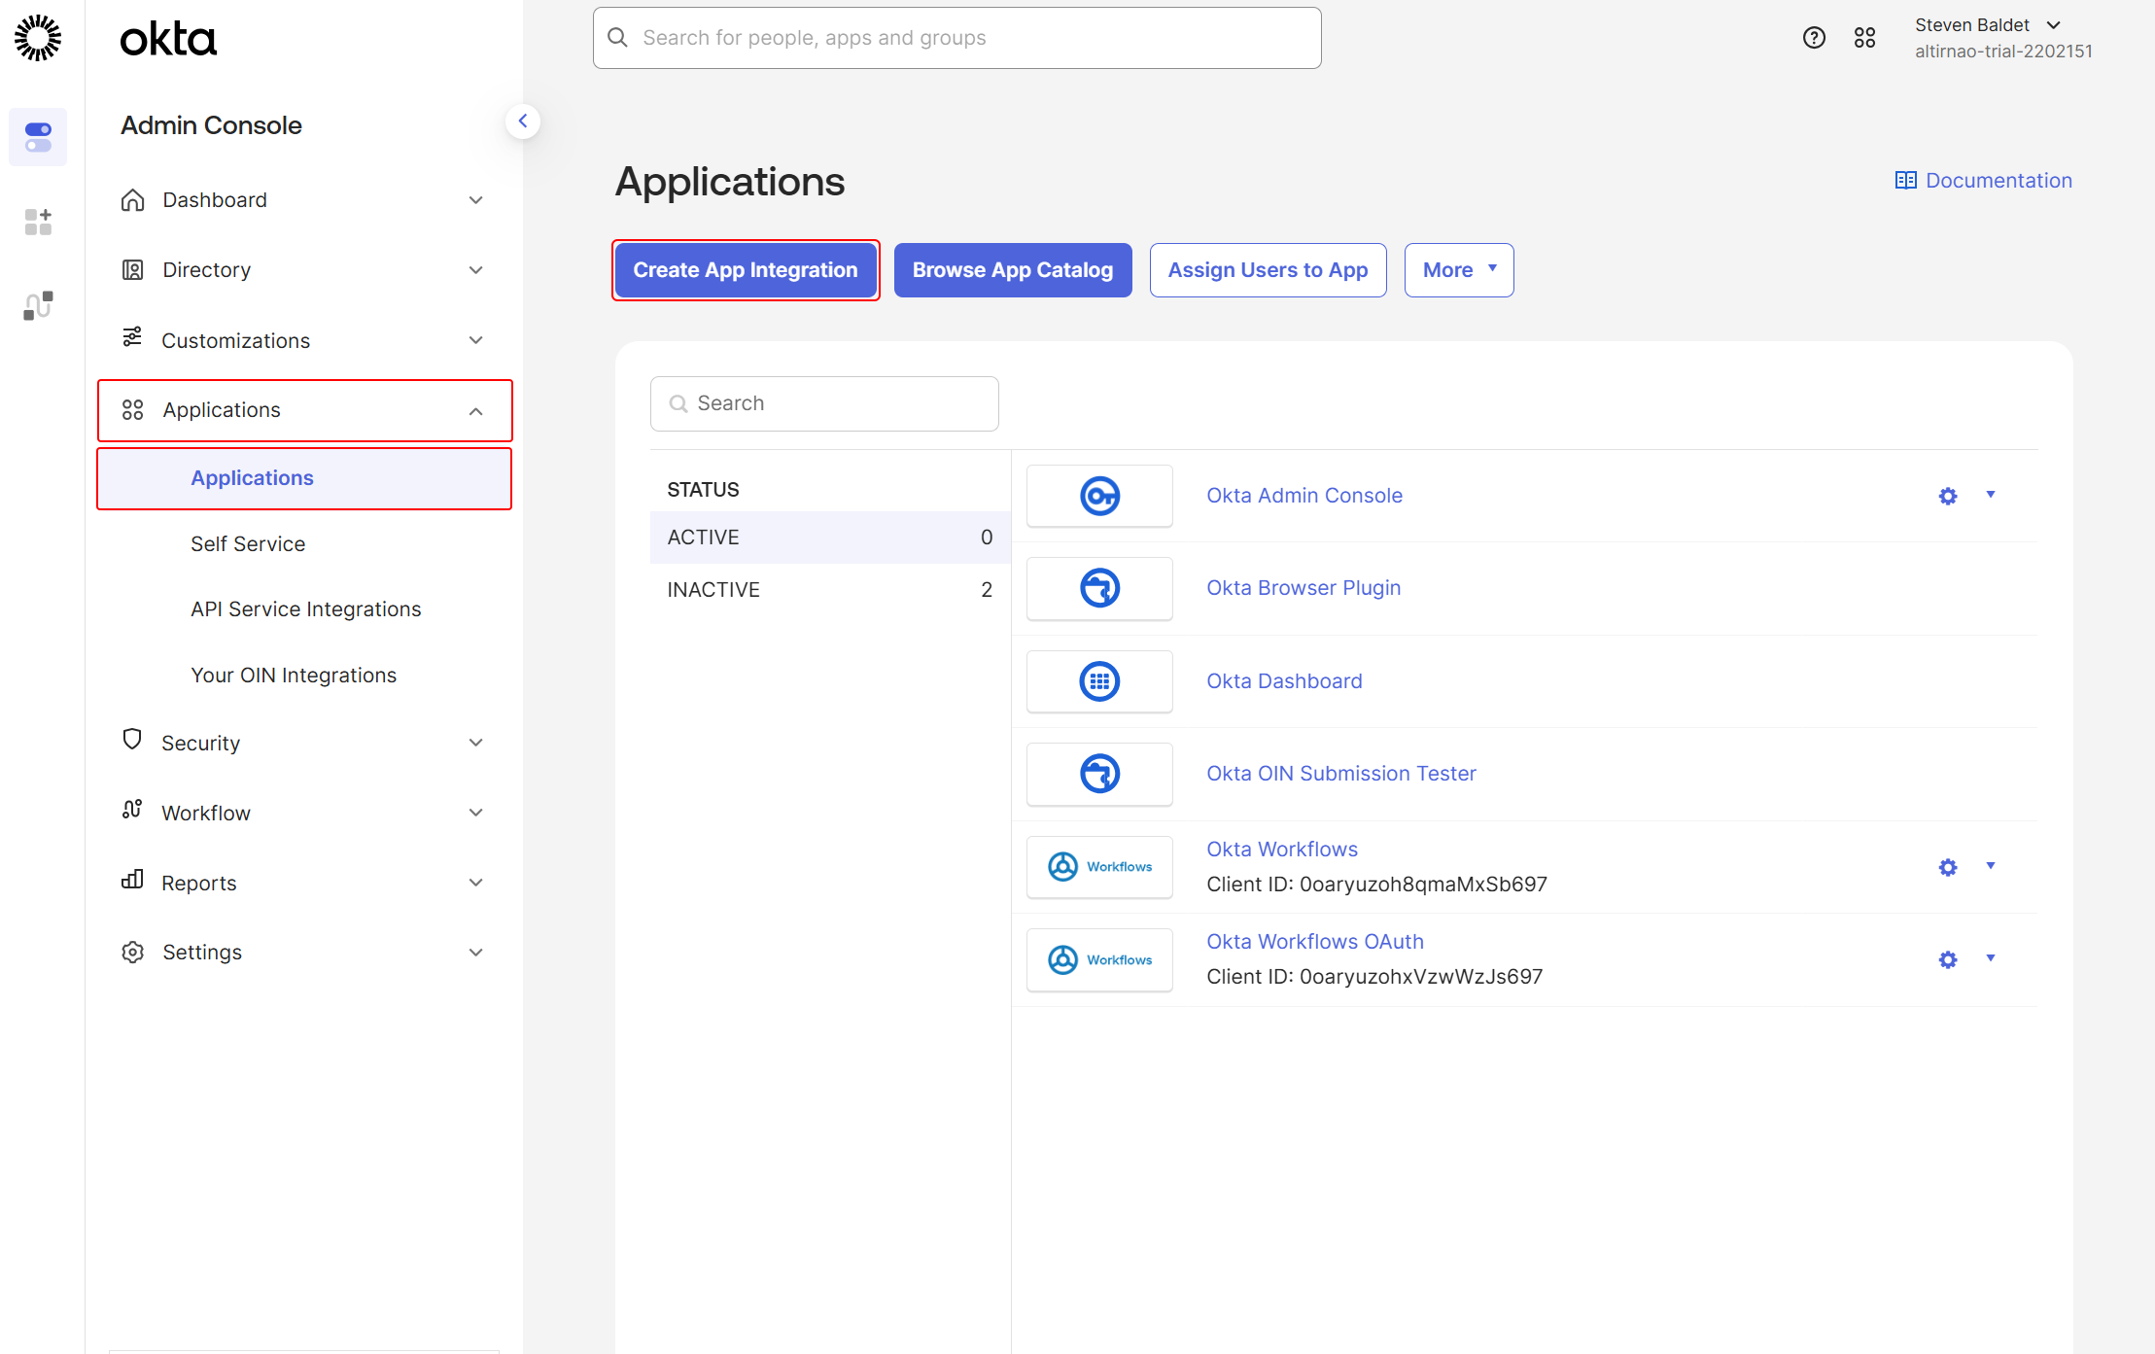2155x1354 pixels.
Task: Expand the Customizations menu chevron
Action: pos(475,340)
